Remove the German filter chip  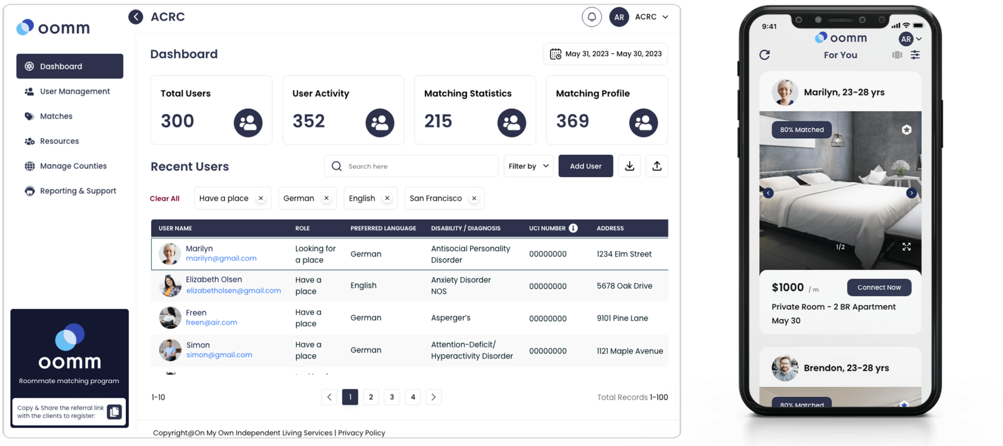coord(326,198)
